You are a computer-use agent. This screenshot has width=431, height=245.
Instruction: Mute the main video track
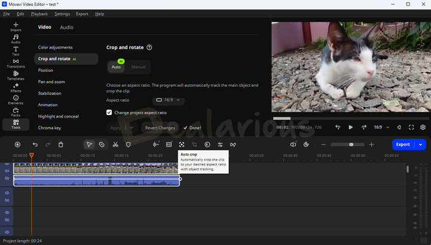click(7, 171)
